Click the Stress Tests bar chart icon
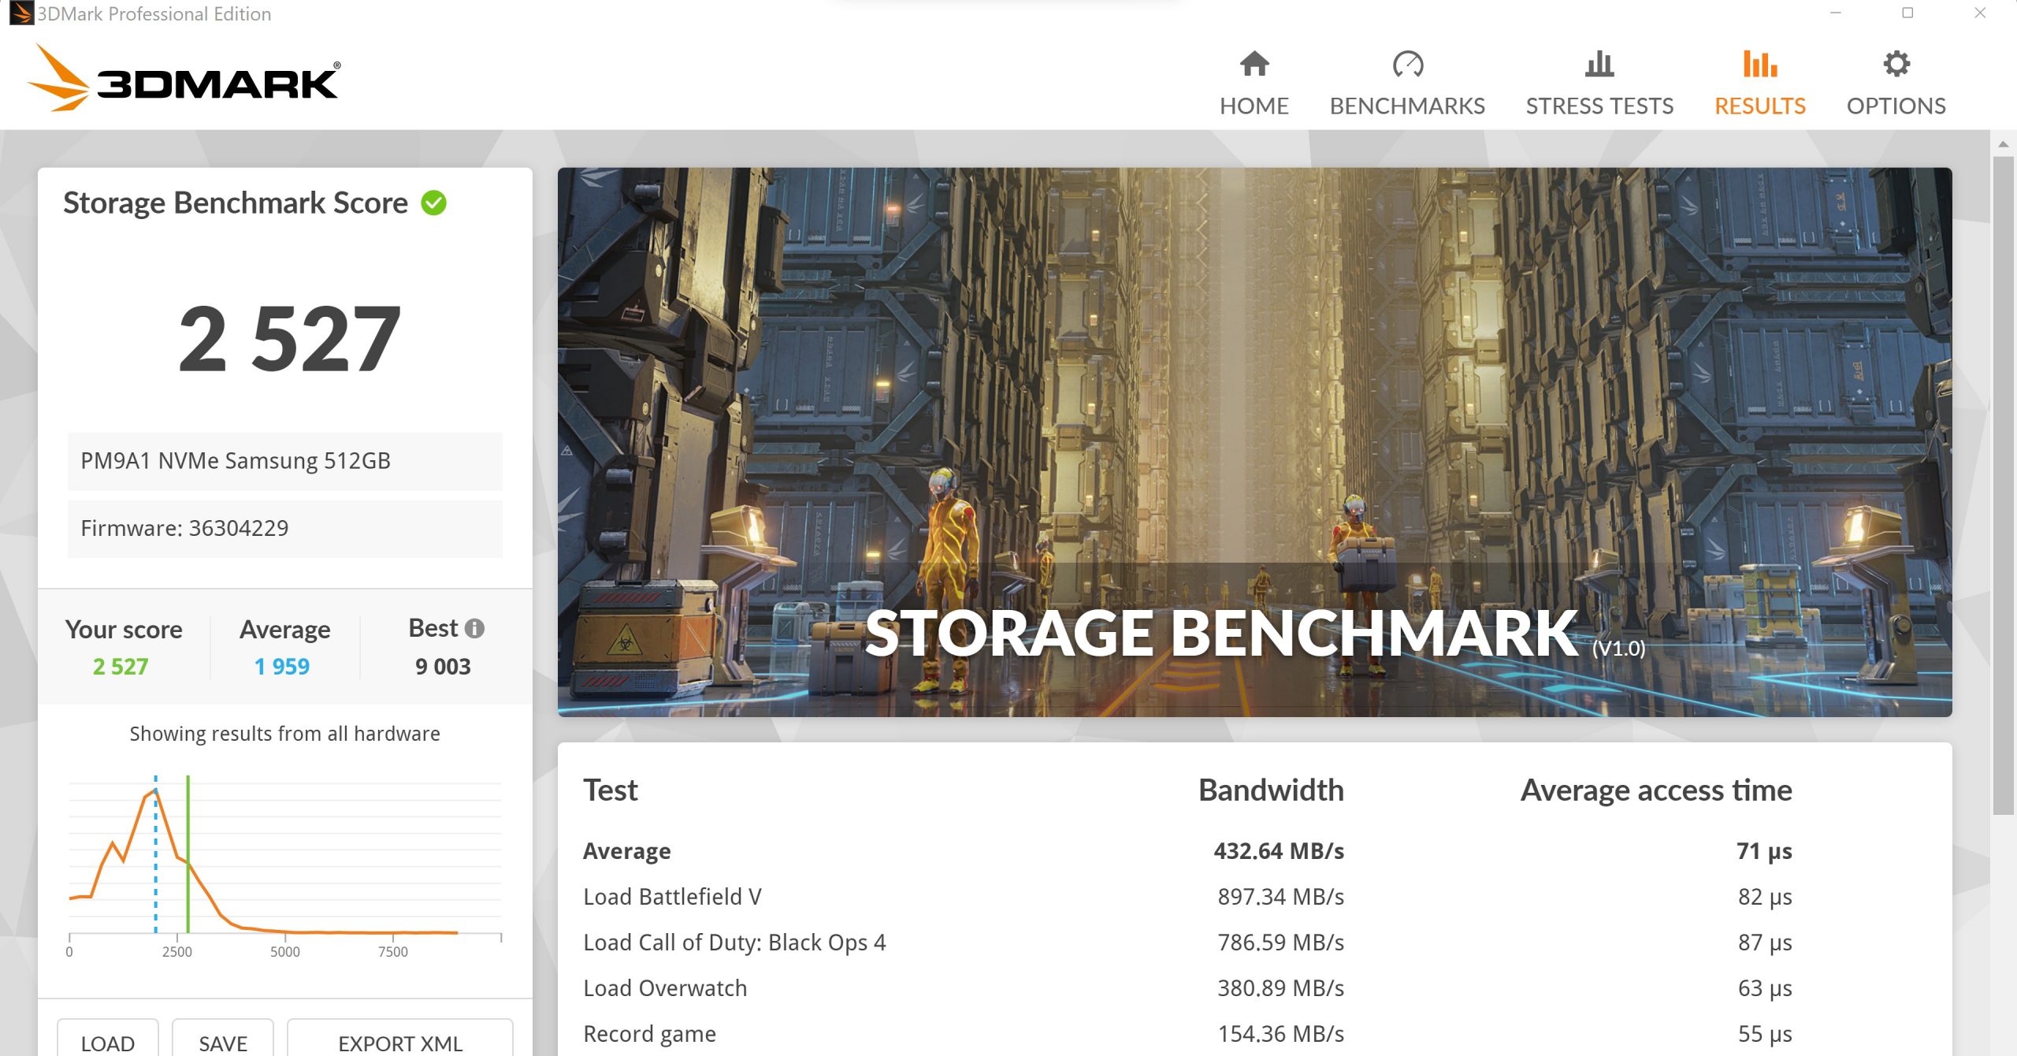 tap(1599, 64)
